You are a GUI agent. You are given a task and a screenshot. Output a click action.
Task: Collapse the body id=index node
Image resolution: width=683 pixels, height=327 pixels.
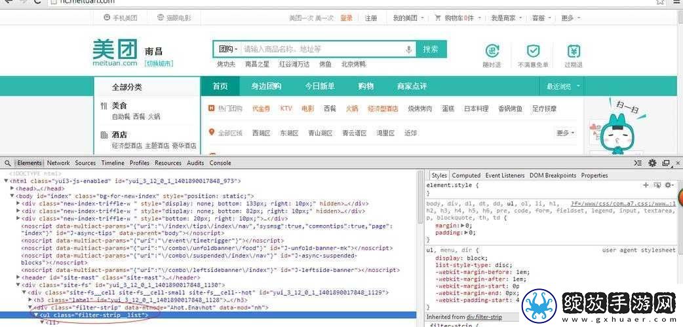[12, 196]
